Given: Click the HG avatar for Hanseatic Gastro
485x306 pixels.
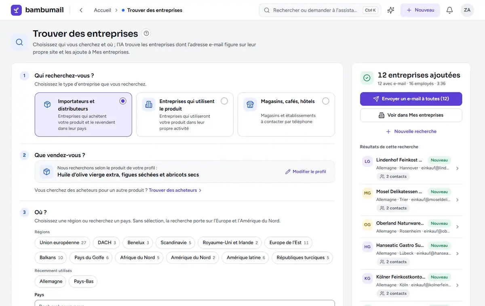Looking at the screenshot, I should [x=367, y=247].
